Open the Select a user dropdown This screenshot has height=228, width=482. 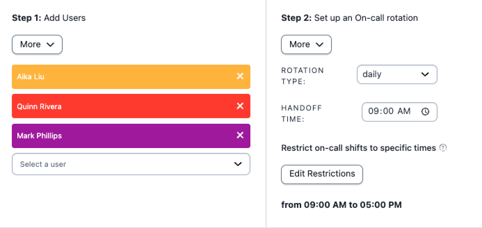[x=131, y=164]
